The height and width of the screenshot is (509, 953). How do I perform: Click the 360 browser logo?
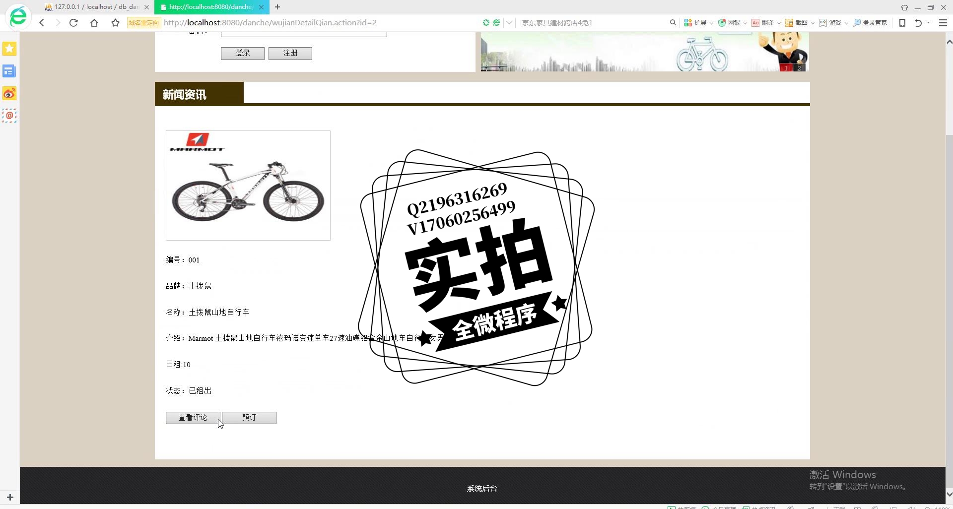click(18, 16)
